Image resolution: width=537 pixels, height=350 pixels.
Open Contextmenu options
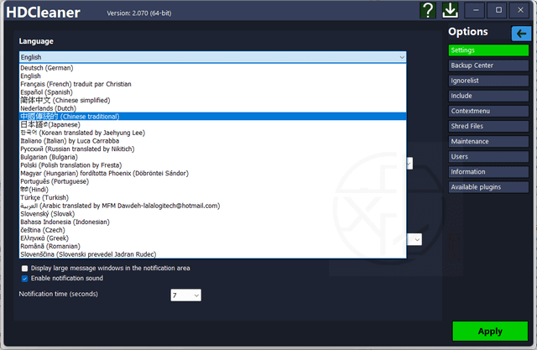[x=488, y=111]
